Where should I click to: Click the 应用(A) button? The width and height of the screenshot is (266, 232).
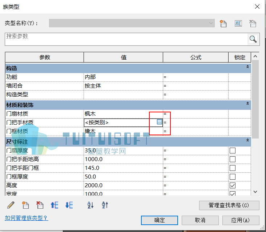tap(241, 220)
